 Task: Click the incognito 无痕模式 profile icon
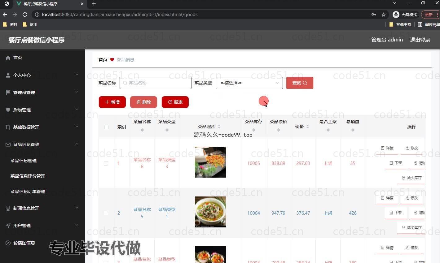[x=405, y=15]
